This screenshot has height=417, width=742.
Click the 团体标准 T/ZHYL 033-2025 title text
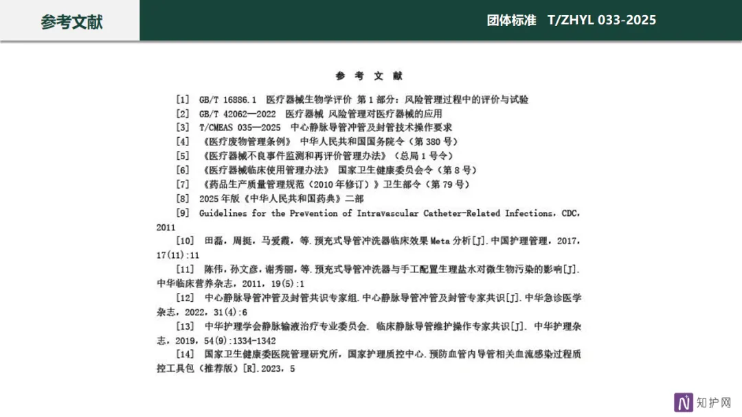coord(571,21)
